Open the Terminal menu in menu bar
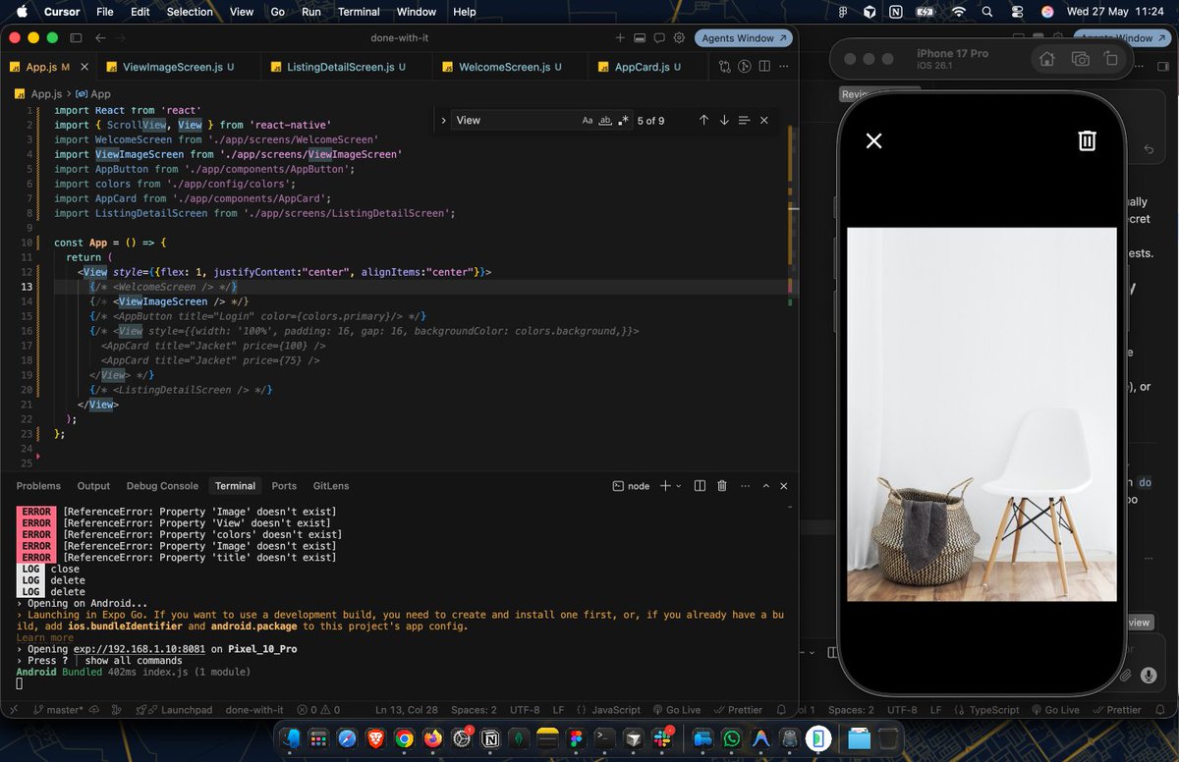Viewport: 1179px width, 762px height. [359, 12]
